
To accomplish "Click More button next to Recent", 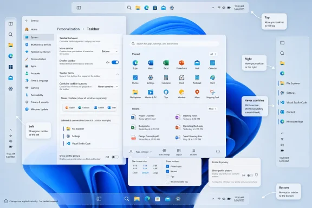I will tap(212, 109).
